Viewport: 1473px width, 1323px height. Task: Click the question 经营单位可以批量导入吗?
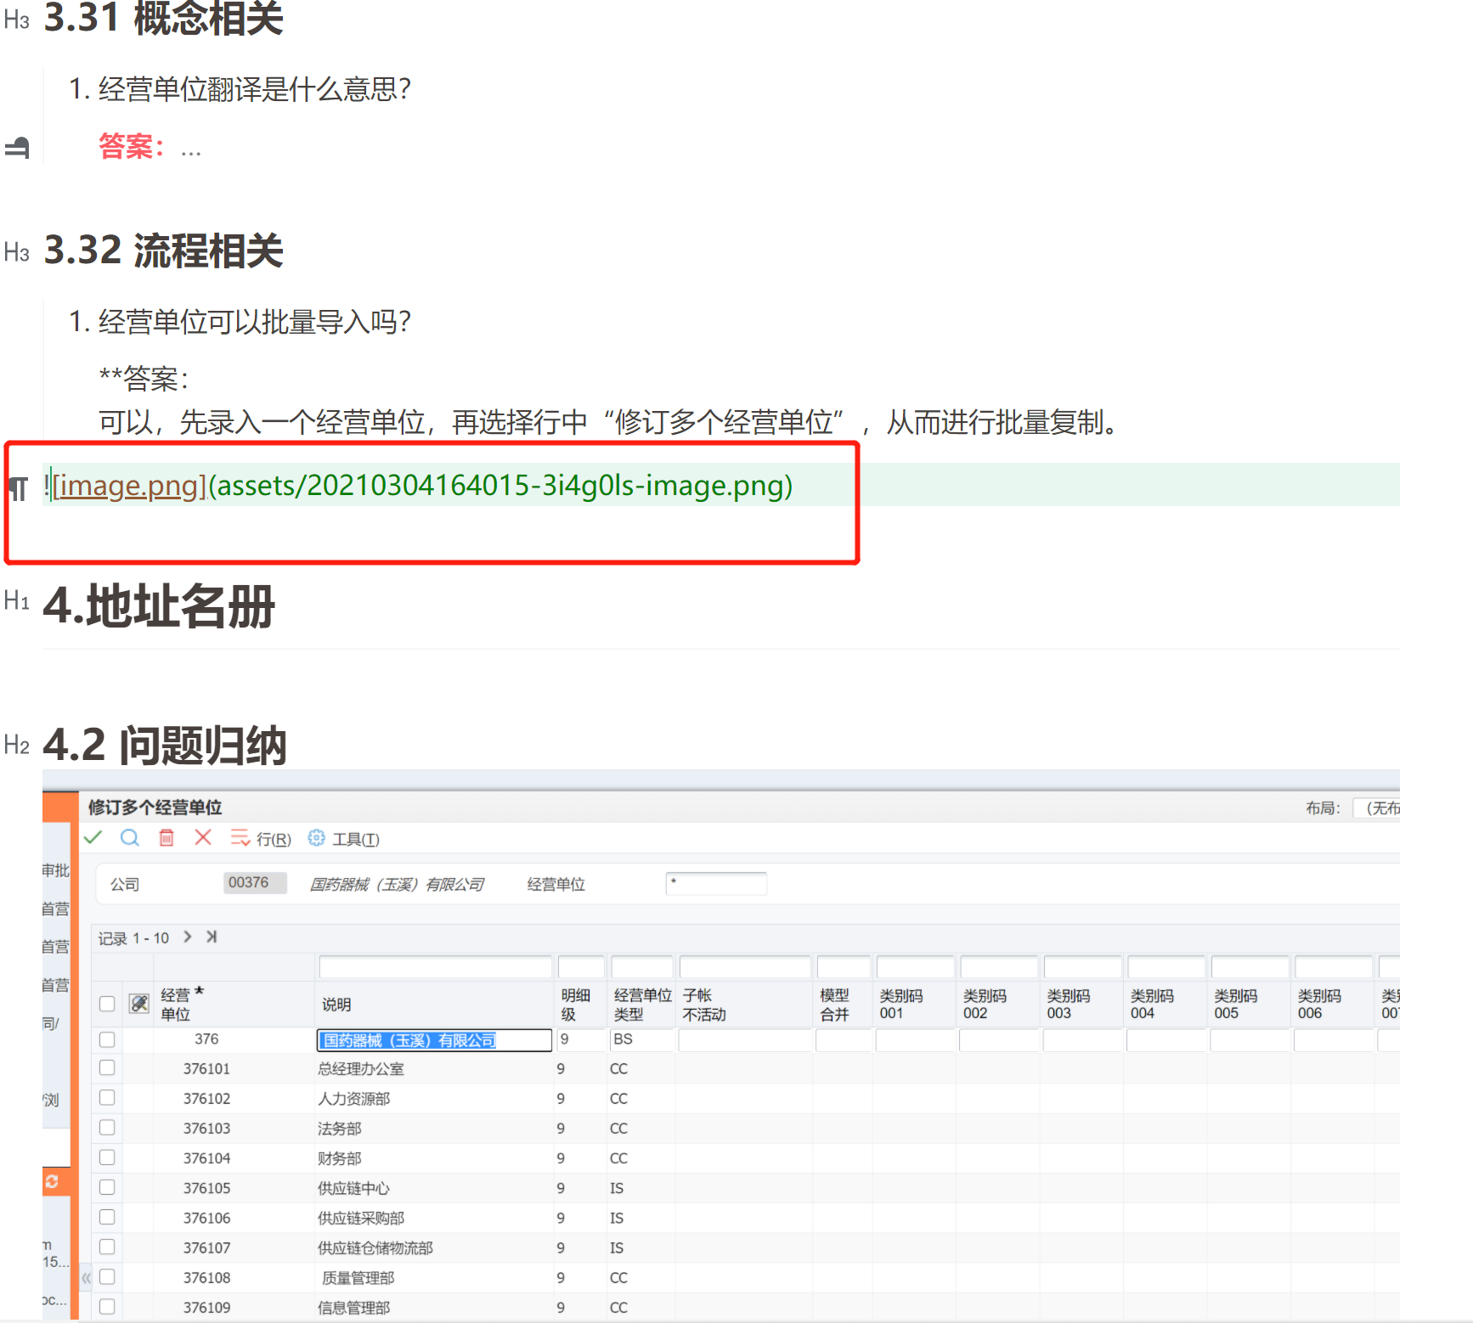click(x=255, y=322)
